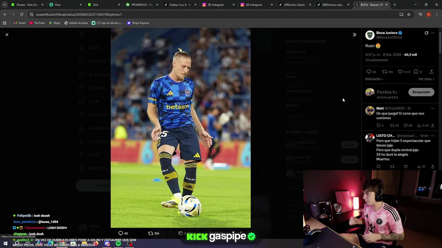Image resolution: width=442 pixels, height=248 pixels.
Task: Repost the tweet via the 155 repost icon in the sidebar
Action: [384, 72]
